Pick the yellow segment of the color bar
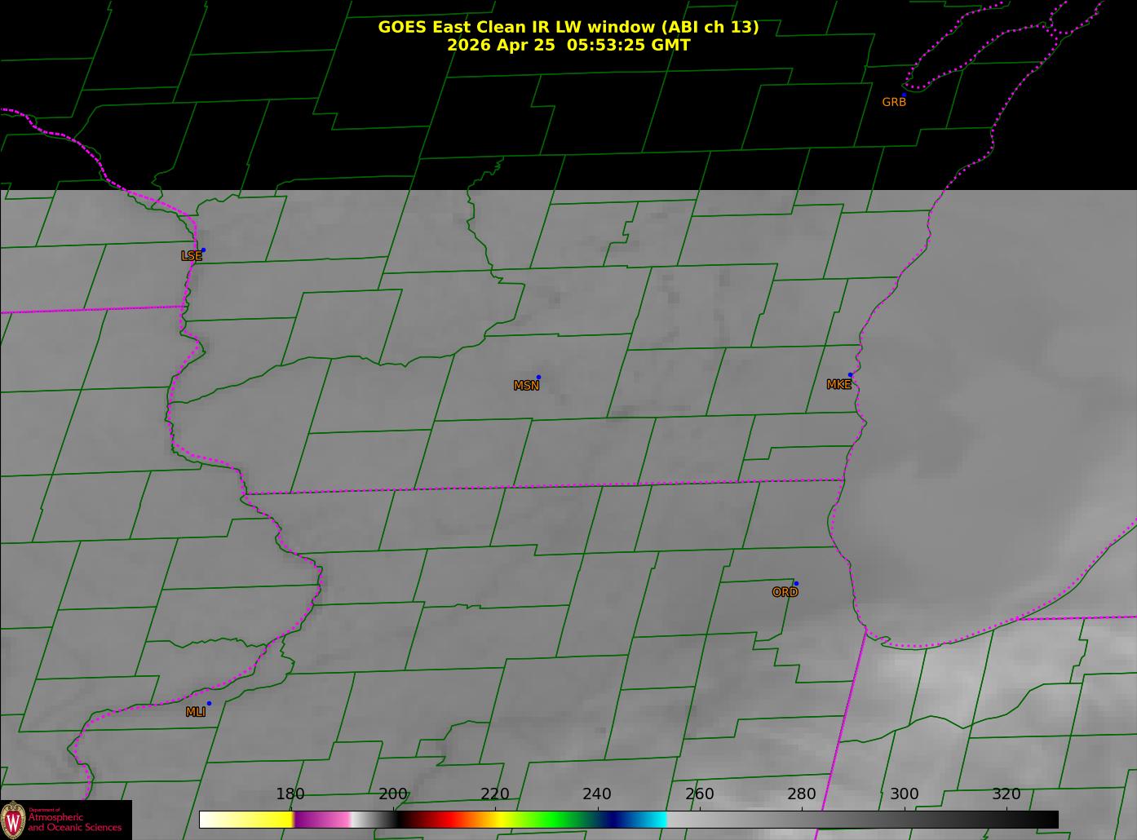 point(261,819)
